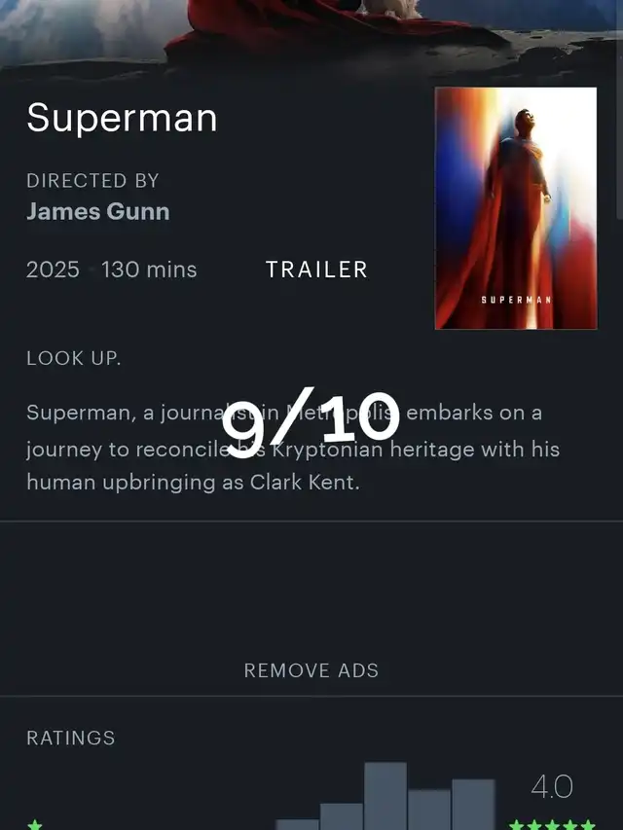Click the page scrollbar on right edge
The height and width of the screenshot is (830, 623).
620,109
